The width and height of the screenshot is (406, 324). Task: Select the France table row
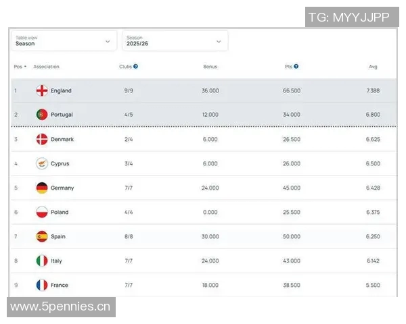(203, 285)
